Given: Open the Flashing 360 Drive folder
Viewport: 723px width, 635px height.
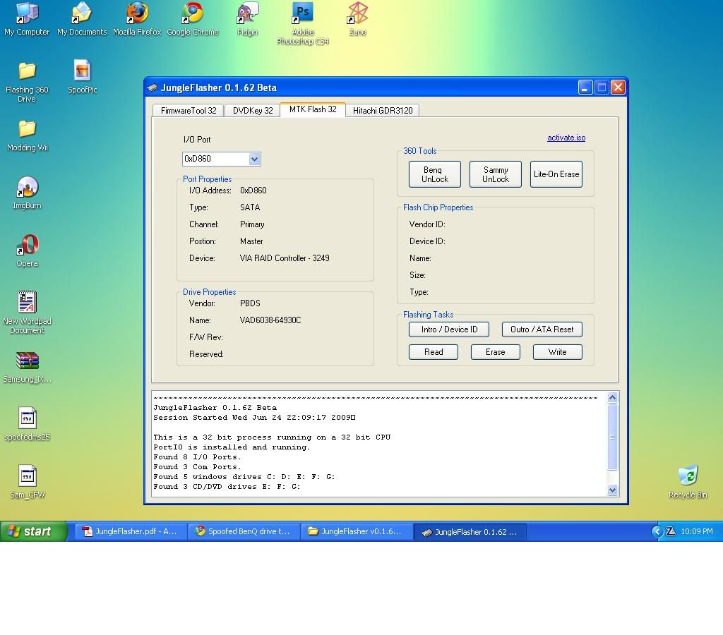Looking at the screenshot, I should (x=27, y=72).
